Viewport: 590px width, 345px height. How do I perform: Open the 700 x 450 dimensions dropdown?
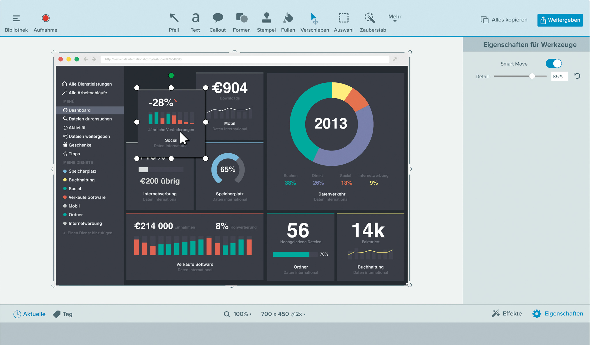(x=283, y=314)
